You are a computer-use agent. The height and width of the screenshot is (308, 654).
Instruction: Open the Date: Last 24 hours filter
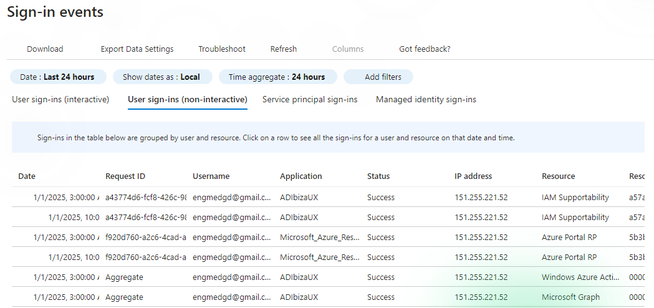click(x=58, y=77)
